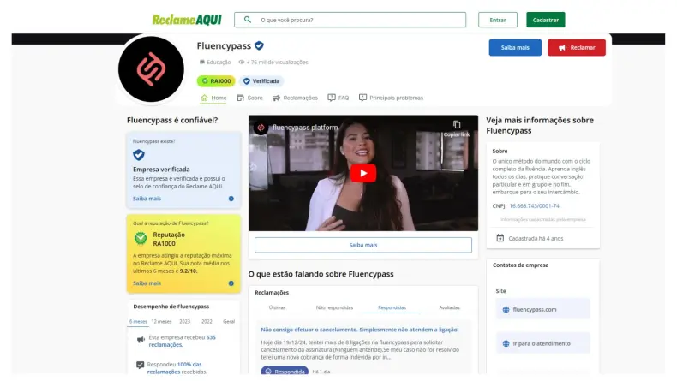Viewport: 677px width, 381px height.
Task: Select the Últimas complaints tab
Action: (x=277, y=307)
